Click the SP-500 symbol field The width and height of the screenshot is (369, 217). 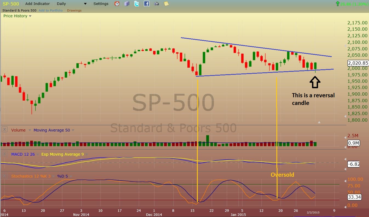click(11, 4)
